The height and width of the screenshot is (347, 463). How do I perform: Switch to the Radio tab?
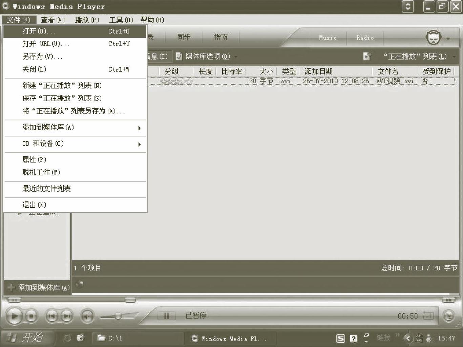pyautogui.click(x=365, y=38)
